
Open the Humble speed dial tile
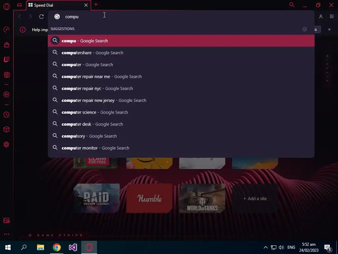pos(150,198)
